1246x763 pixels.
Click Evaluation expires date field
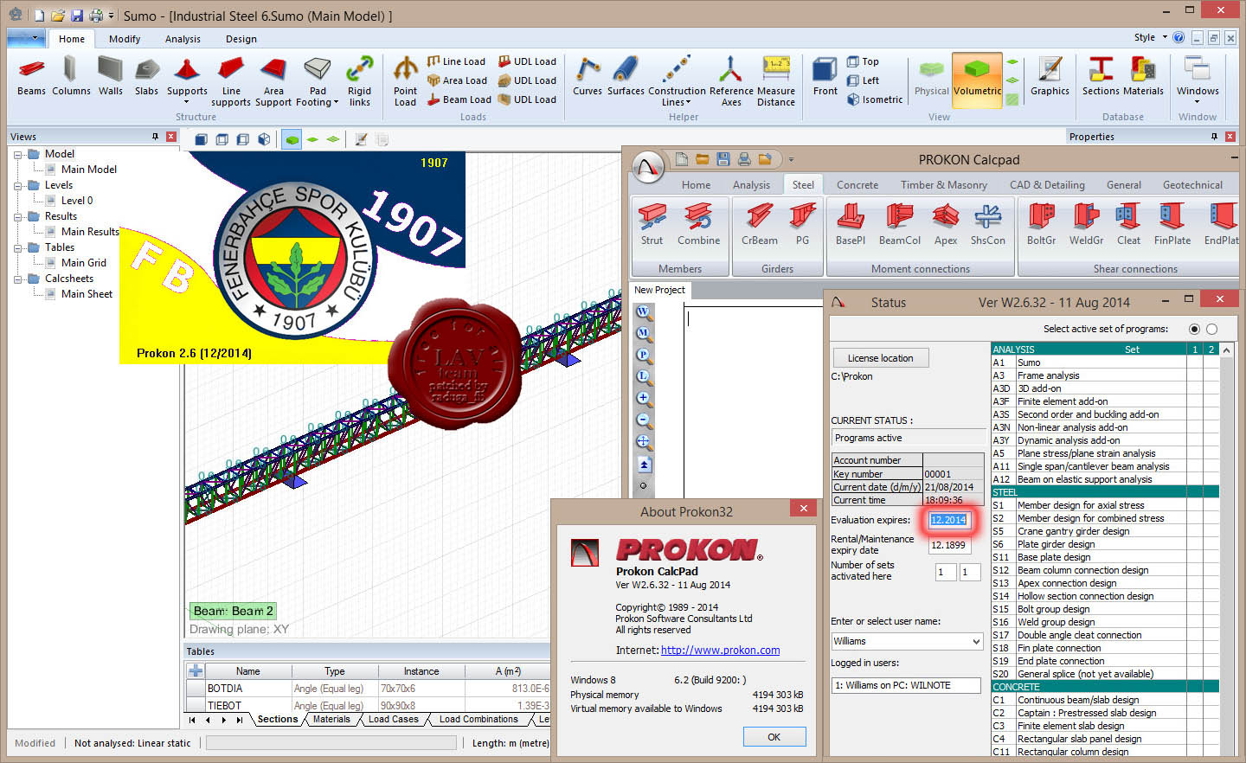[949, 520]
